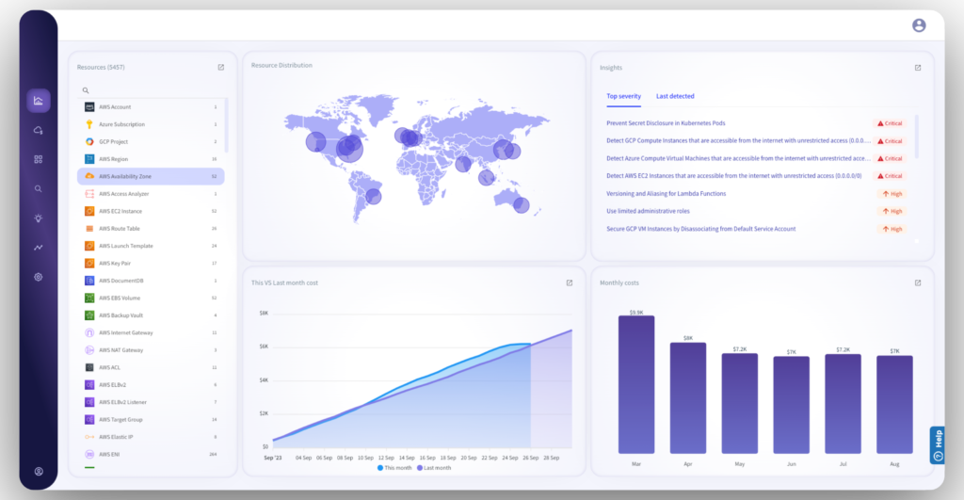Open the trend line icon in sidebar
Screen dimensions: 964x500
(38, 248)
